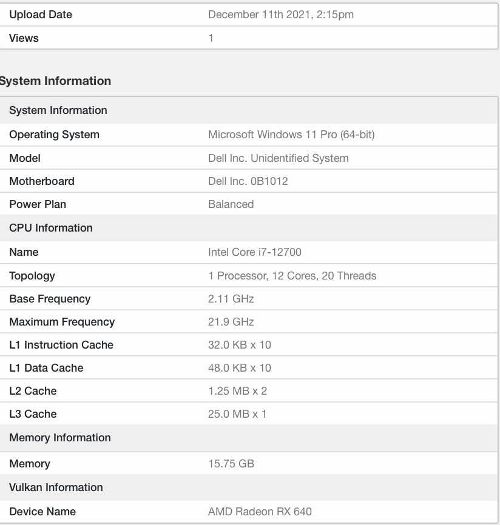Select the Intel Core i7-12700 name value
The image size is (500, 525).
(254, 252)
